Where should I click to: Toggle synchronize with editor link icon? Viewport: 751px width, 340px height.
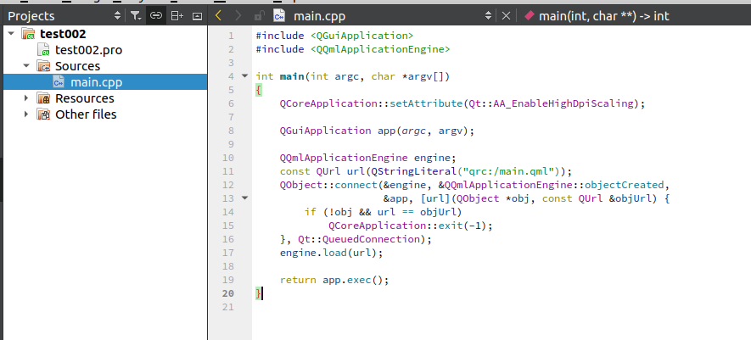coord(156,16)
